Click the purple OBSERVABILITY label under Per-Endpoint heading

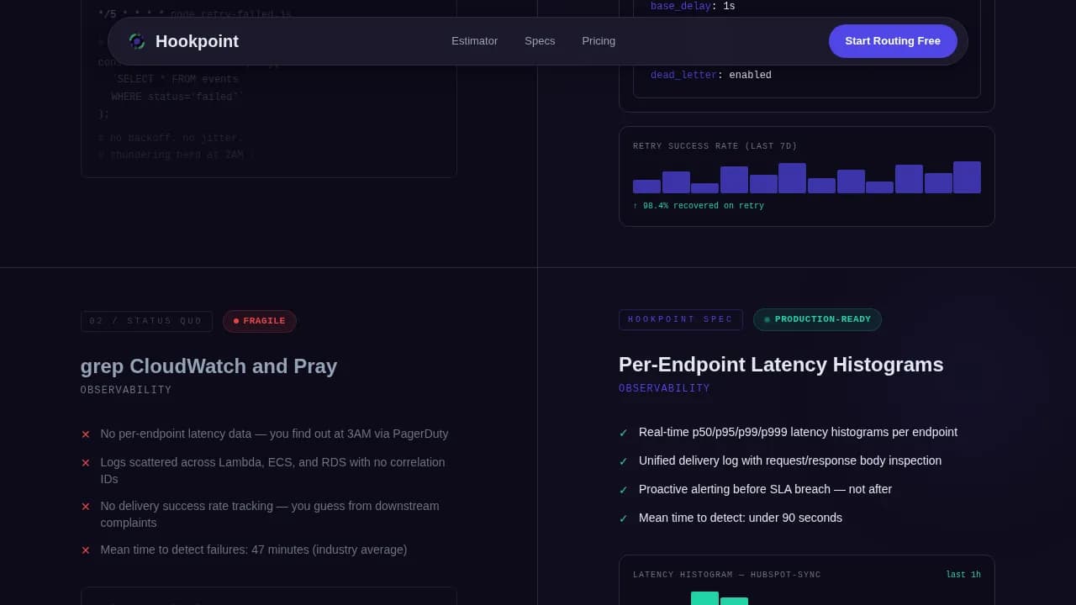pyautogui.click(x=664, y=388)
